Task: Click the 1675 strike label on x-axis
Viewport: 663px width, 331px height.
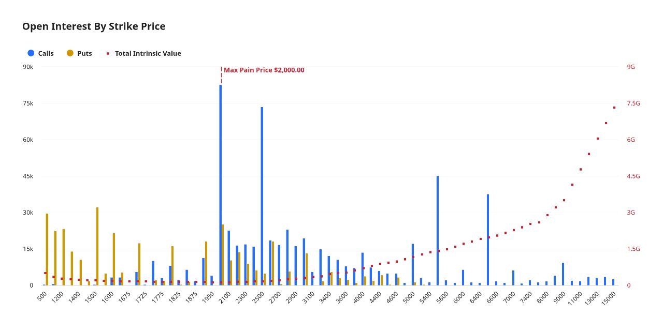Action: [x=124, y=297]
